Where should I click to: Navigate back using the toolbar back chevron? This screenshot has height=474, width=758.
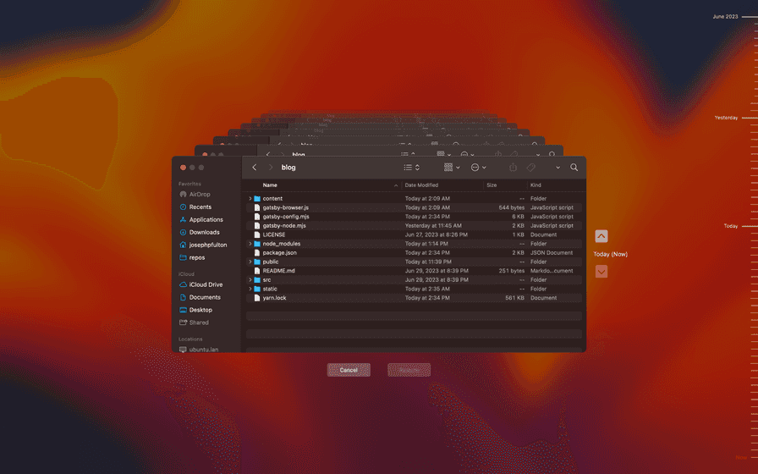[x=255, y=168]
